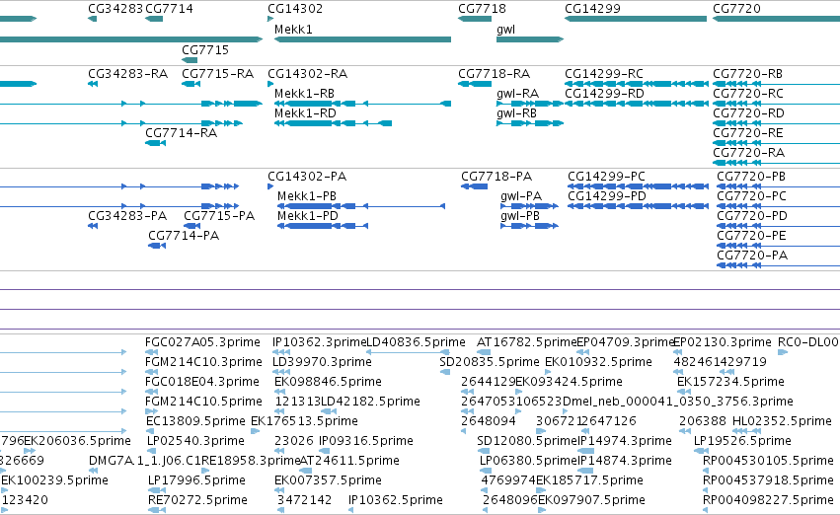
Task: Open EST LD40836.5prime
Action: point(416,342)
